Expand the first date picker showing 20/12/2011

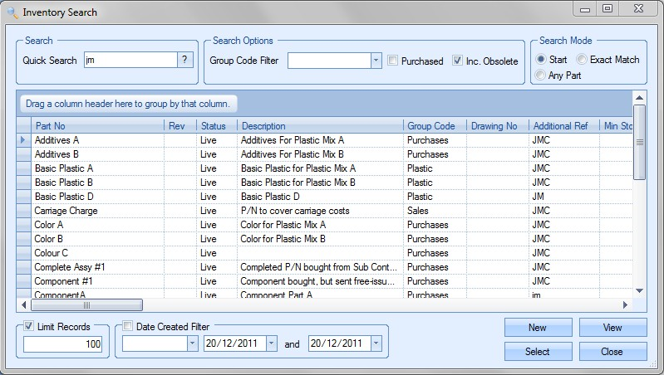[272, 343]
